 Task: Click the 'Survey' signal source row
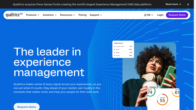click(x=123, y=56)
